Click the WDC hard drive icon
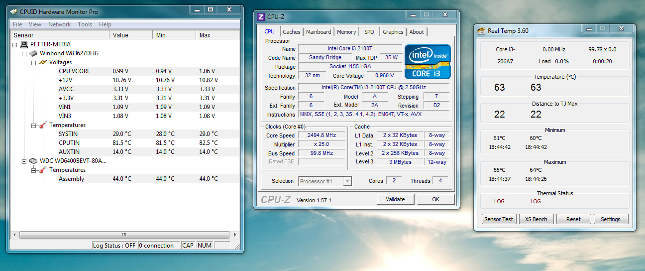This screenshot has width=645, height=271. click(x=33, y=161)
